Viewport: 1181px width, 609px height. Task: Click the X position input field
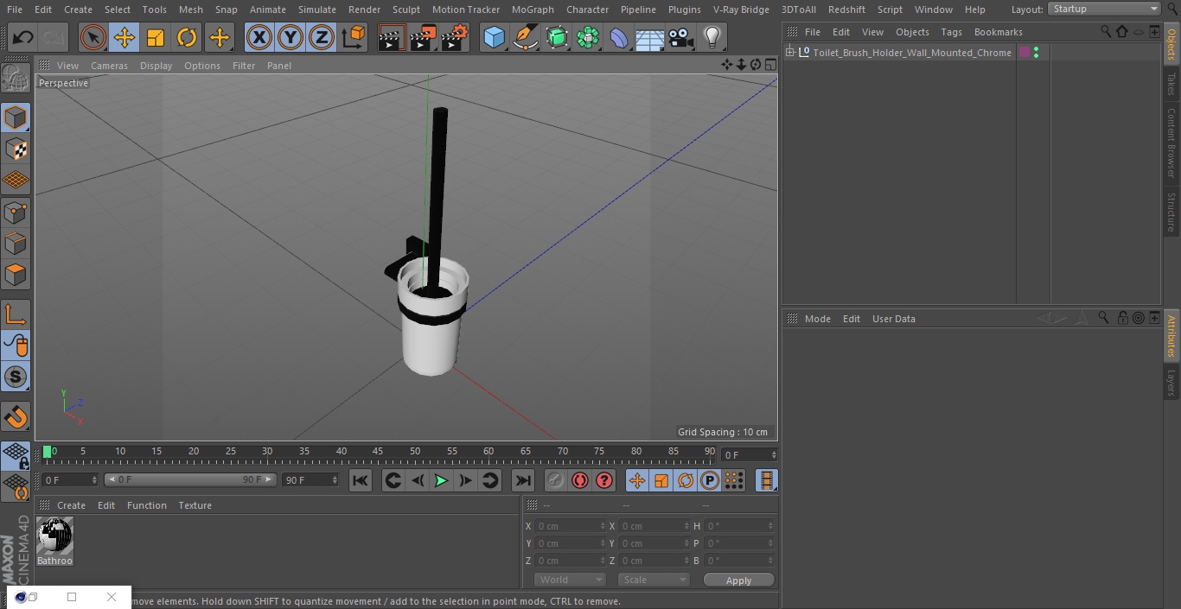pos(569,526)
